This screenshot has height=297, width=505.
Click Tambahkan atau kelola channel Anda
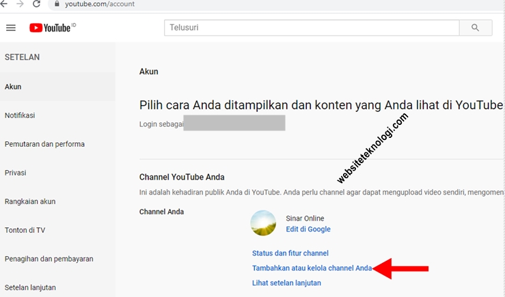312,268
